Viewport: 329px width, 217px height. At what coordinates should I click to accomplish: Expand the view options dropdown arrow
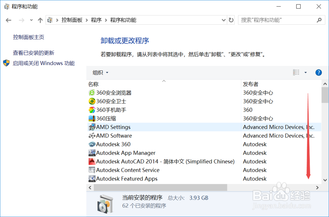306,73
